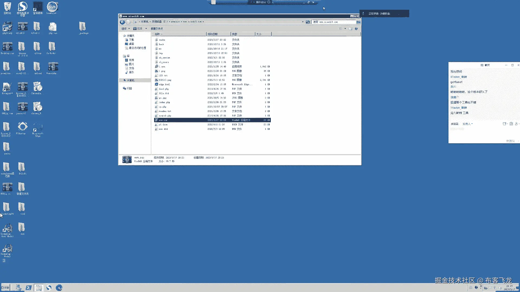Sort files by 修改日期 column header
This screenshot has height=292, width=520.
213,34
